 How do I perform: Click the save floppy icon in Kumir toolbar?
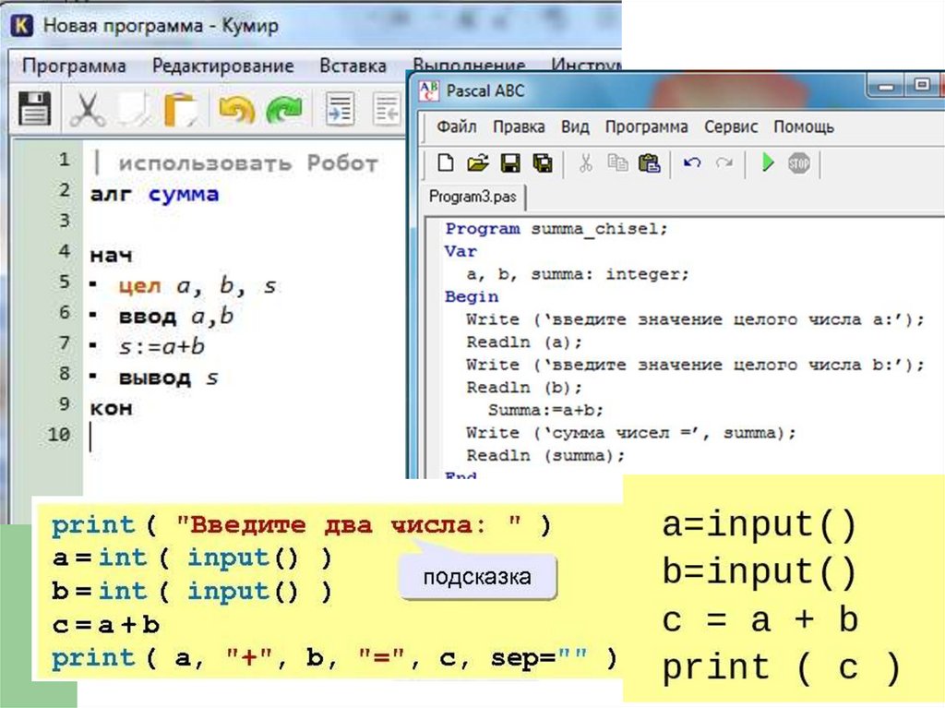[x=34, y=109]
